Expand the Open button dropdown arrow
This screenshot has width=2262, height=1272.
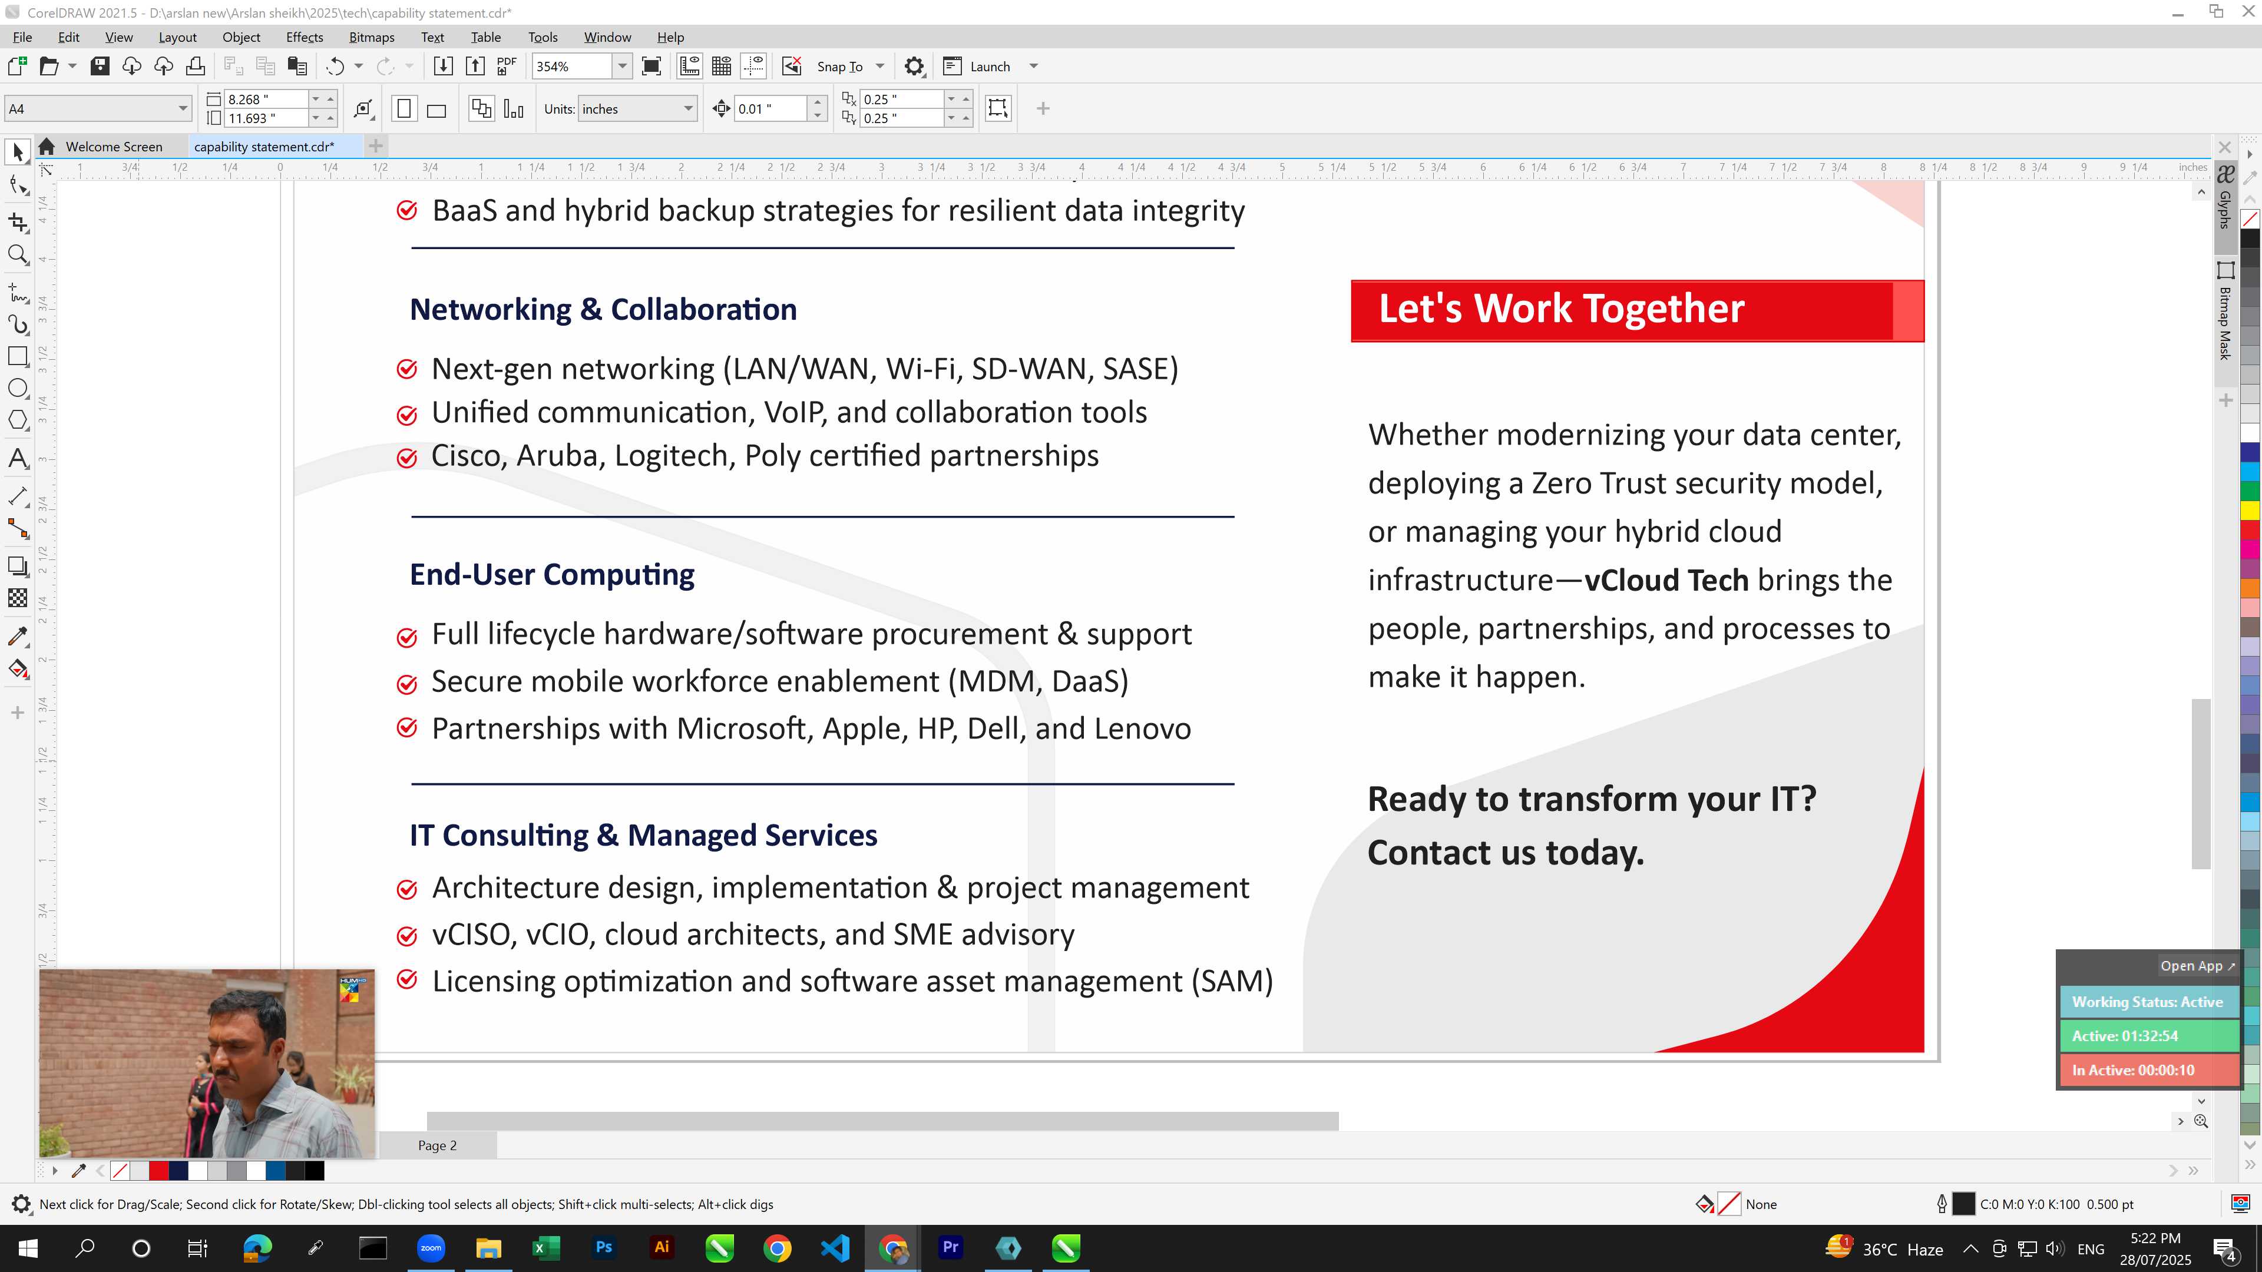tap(72, 66)
